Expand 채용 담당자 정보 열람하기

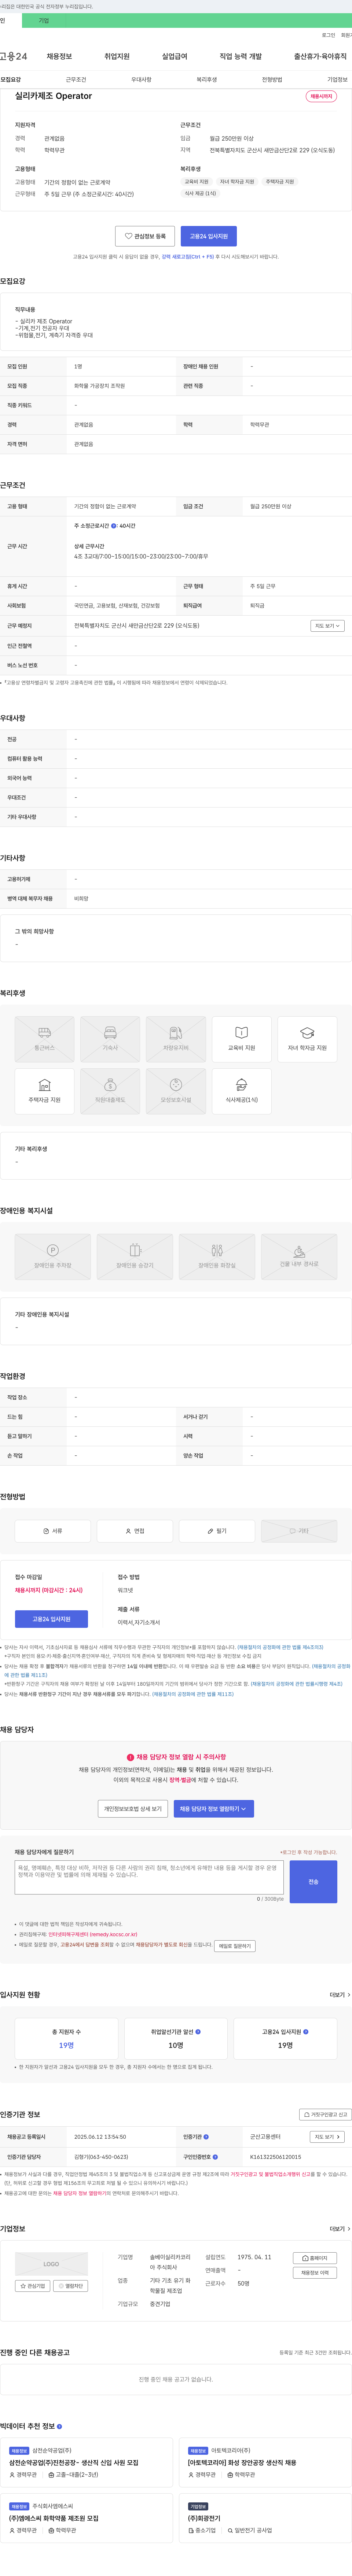click(x=214, y=1809)
